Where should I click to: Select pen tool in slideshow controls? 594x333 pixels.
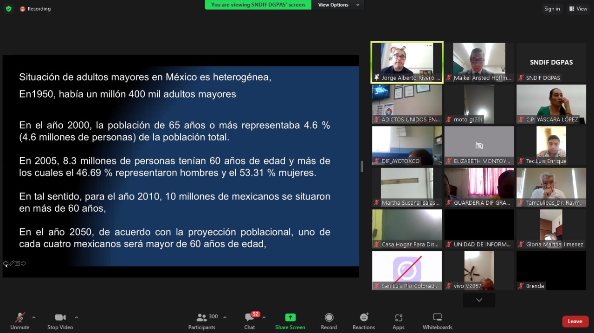(x=12, y=264)
